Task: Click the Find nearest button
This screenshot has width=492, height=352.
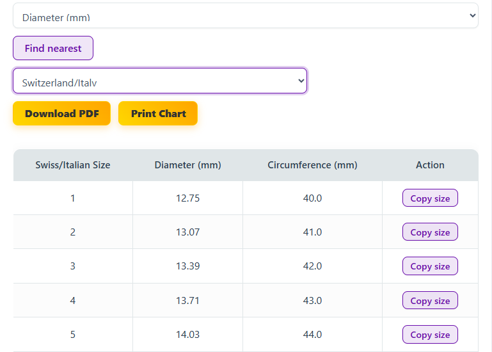Action: [x=53, y=48]
